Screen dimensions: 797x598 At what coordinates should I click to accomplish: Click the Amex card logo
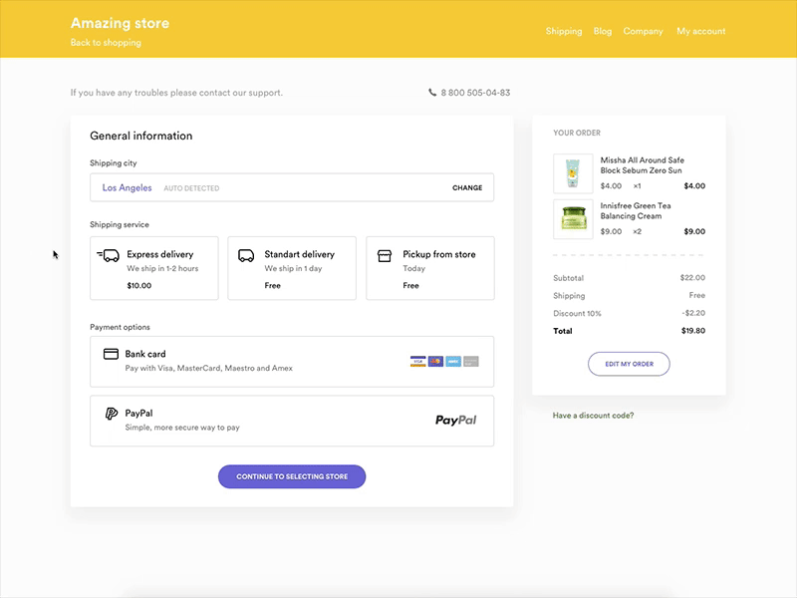click(453, 362)
